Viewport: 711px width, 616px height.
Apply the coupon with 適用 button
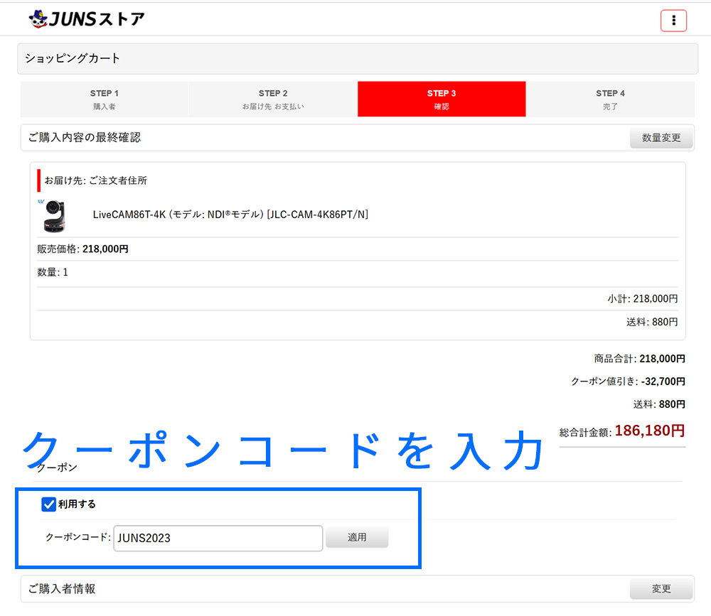(x=357, y=537)
